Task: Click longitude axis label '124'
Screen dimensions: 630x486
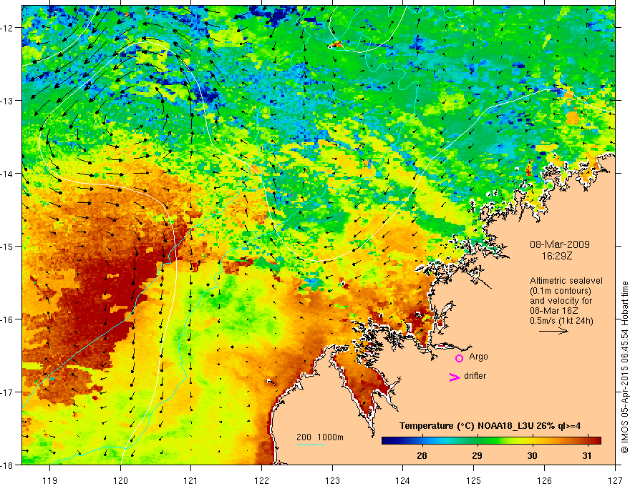Action: click(x=403, y=480)
